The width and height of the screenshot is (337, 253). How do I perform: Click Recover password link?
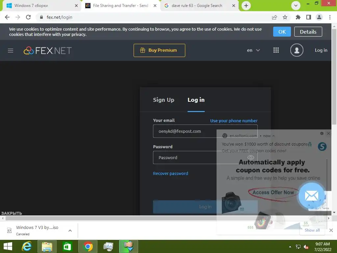coord(170,173)
